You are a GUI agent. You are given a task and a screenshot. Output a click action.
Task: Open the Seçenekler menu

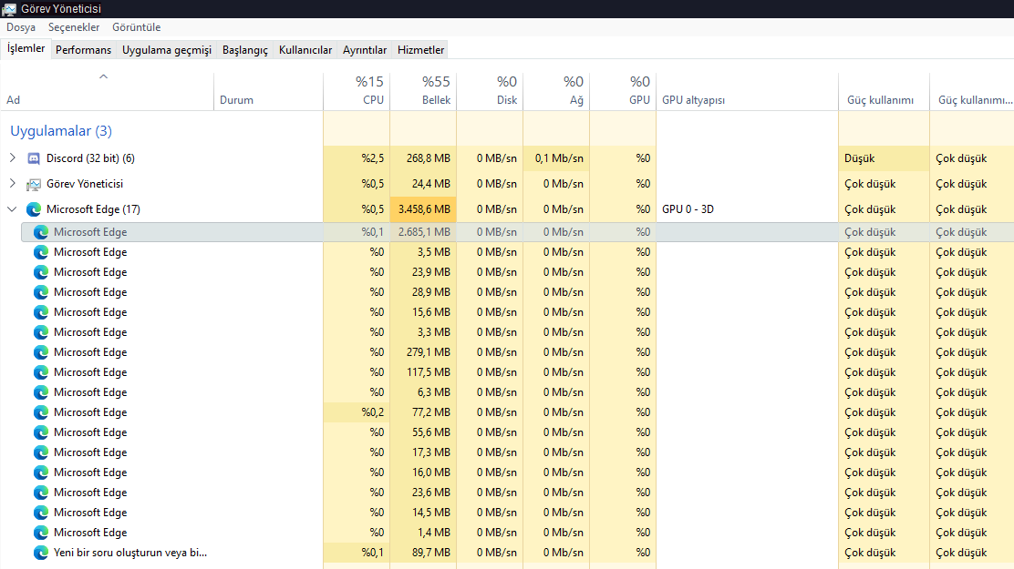click(x=74, y=27)
